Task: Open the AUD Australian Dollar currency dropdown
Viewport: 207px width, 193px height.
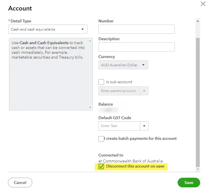Action: coord(123,65)
